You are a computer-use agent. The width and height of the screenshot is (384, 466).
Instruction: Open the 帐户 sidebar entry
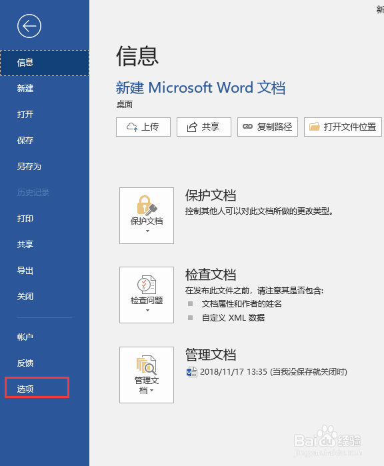(x=45, y=337)
